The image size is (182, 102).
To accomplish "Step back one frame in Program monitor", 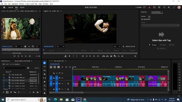I will pyautogui.click(x=87, y=56).
